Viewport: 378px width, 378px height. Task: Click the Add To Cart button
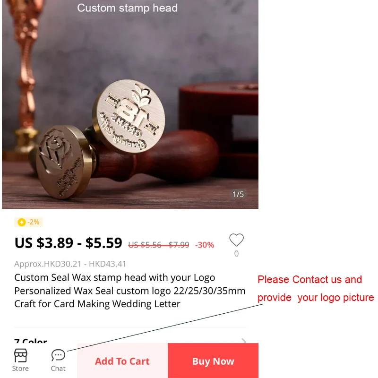click(122, 361)
